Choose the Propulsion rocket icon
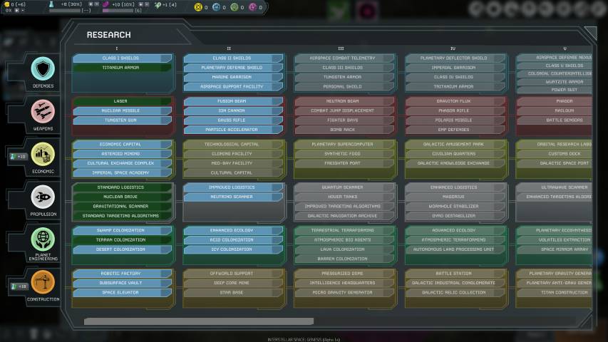The height and width of the screenshot is (342, 608). click(x=43, y=196)
